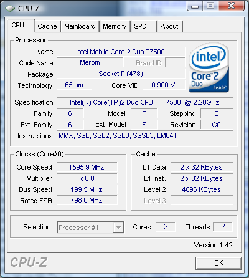The width and height of the screenshot is (249, 278).
Task: Select the CPU tab
Action: point(21,26)
